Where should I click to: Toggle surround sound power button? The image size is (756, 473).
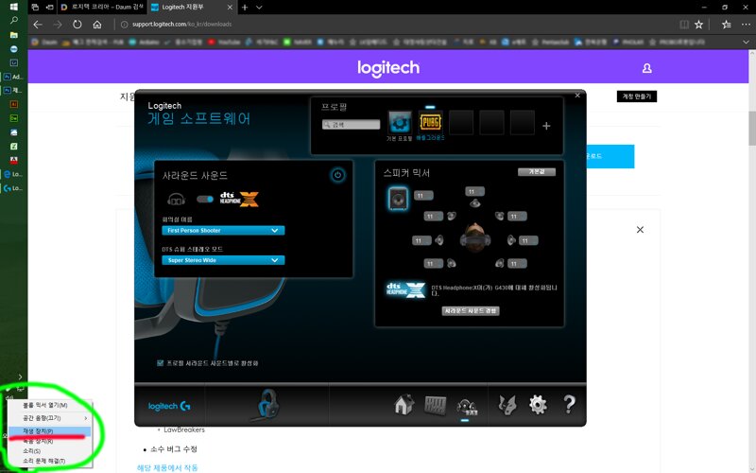337,175
